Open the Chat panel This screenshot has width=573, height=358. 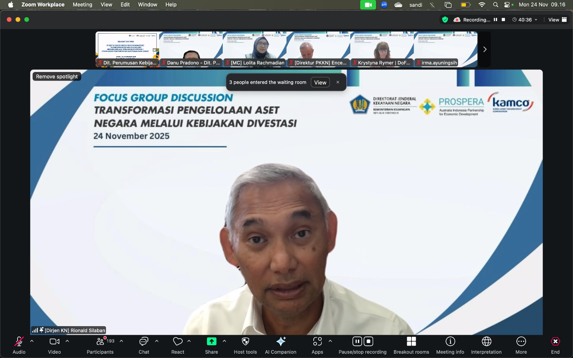click(x=144, y=341)
